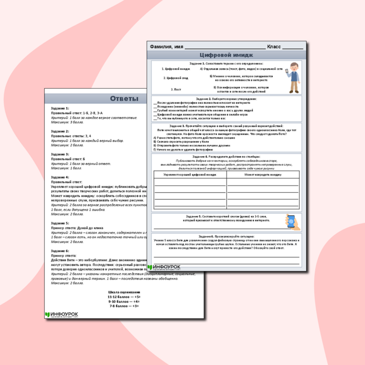Click definition "А) Отдельная запись" in Задание 1

coord(241,69)
